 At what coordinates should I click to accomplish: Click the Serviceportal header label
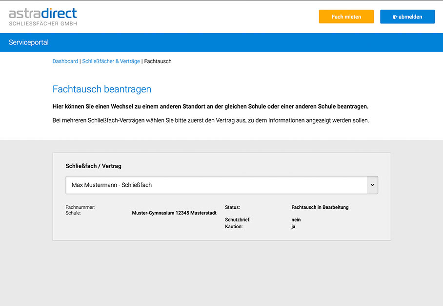click(x=28, y=43)
